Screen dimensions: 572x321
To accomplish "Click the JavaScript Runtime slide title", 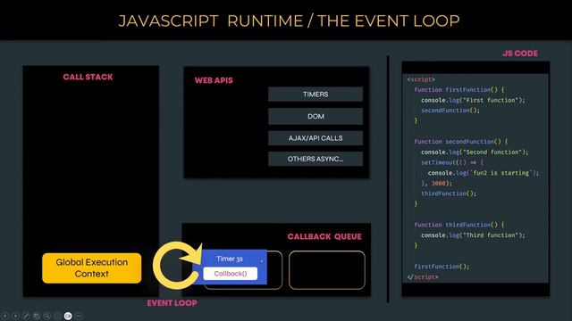I will pyautogui.click(x=290, y=21).
